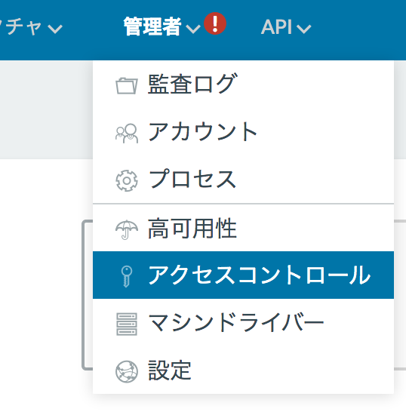Expand the API navigation dropdown
The width and height of the screenshot is (406, 415).
click(x=286, y=26)
